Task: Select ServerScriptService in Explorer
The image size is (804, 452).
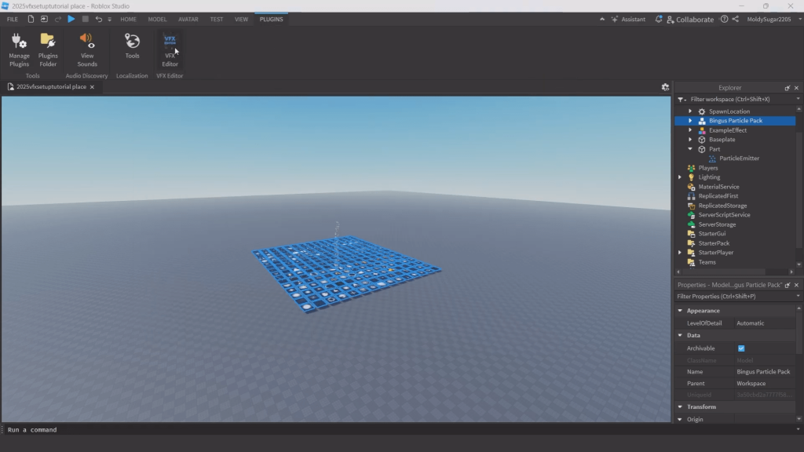Action: 723,215
